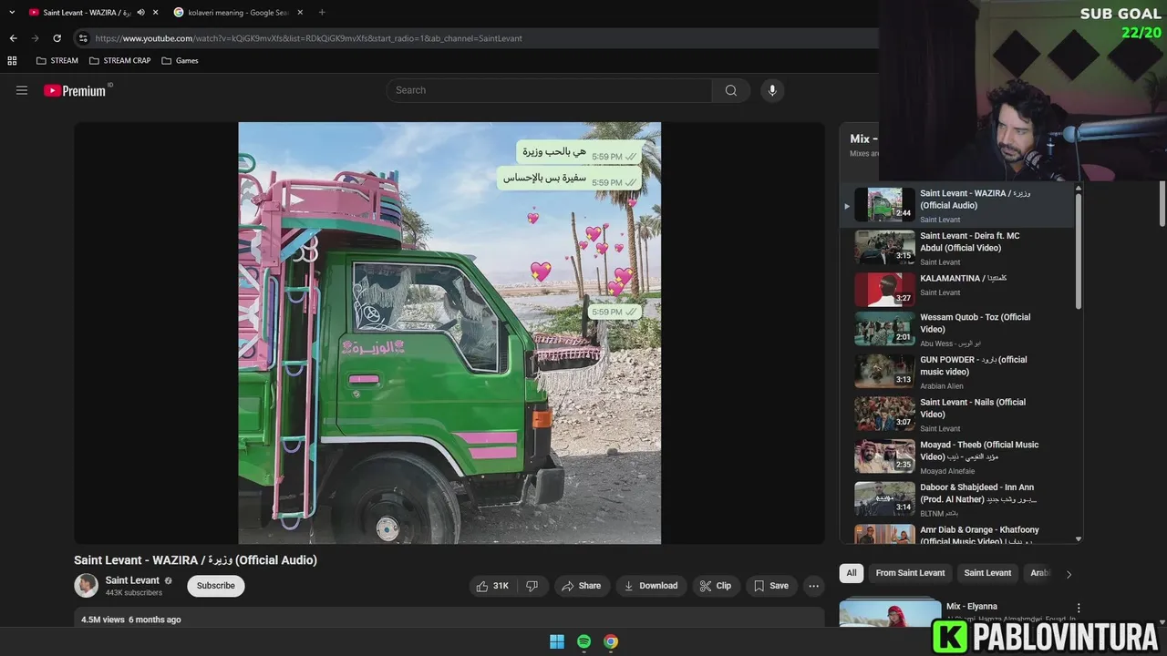Screen dimensions: 1167x656
Task: Expand the video description box
Action: click(x=449, y=618)
